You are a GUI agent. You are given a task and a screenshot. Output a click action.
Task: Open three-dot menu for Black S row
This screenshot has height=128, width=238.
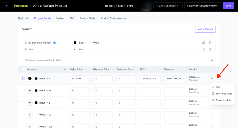tap(212, 79)
